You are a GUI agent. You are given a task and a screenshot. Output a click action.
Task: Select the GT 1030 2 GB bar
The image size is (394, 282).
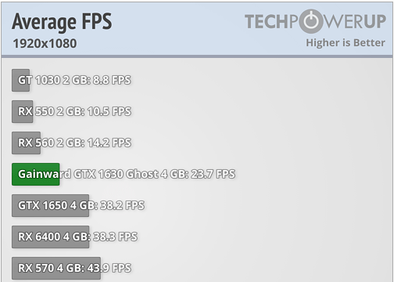coord(20,80)
